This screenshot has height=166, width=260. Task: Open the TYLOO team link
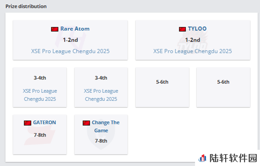tap(197, 29)
